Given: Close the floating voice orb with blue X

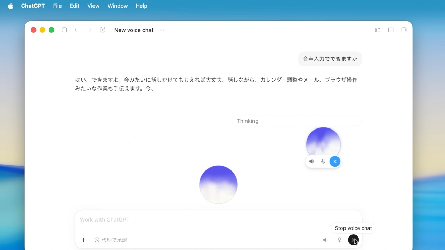Looking at the screenshot, I should point(335,161).
